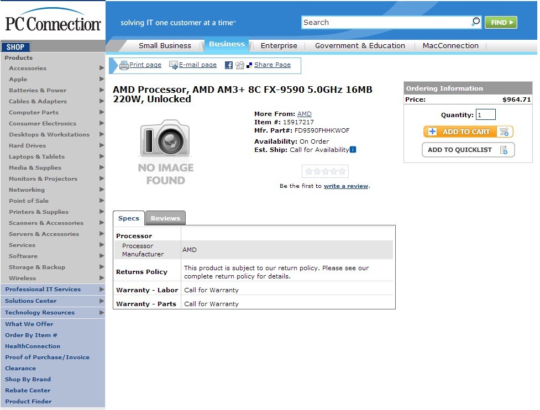540x410 pixels.
Task: Expand the Technology Resources arrow
Action: click(x=102, y=312)
